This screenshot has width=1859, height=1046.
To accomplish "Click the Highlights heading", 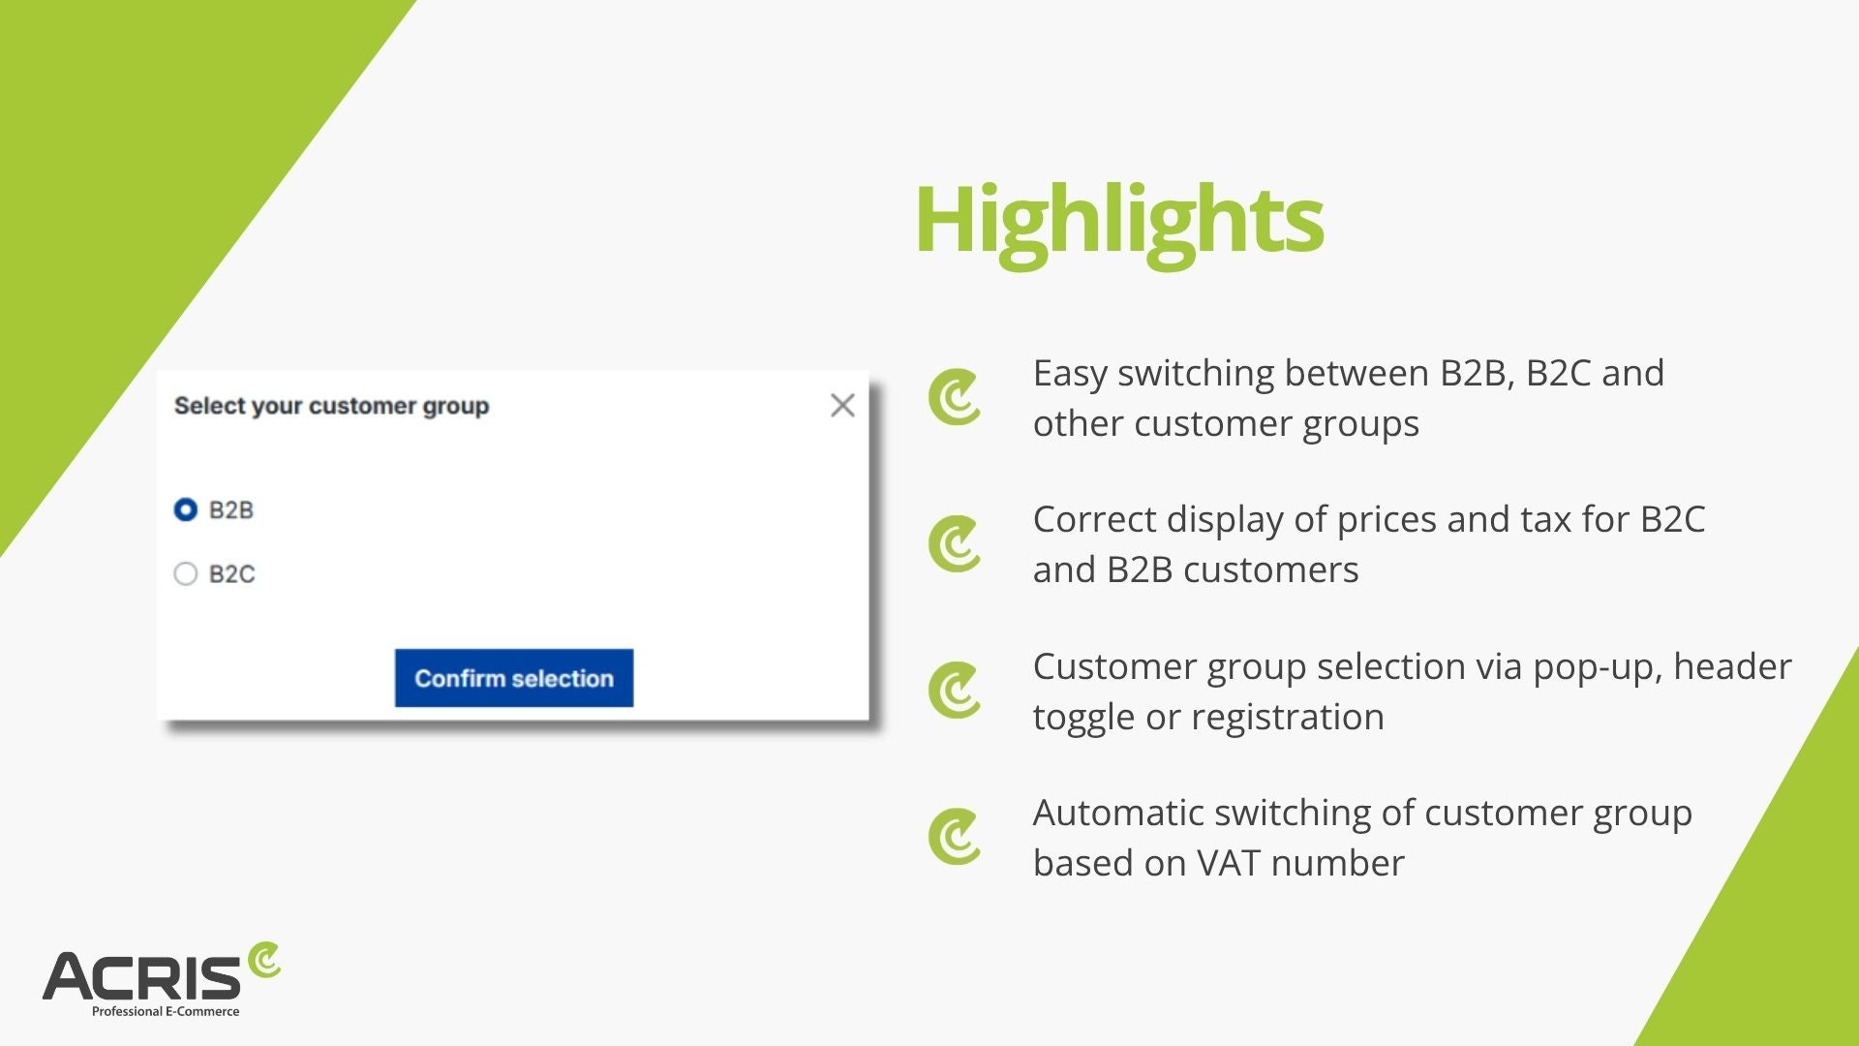I will tap(1118, 223).
